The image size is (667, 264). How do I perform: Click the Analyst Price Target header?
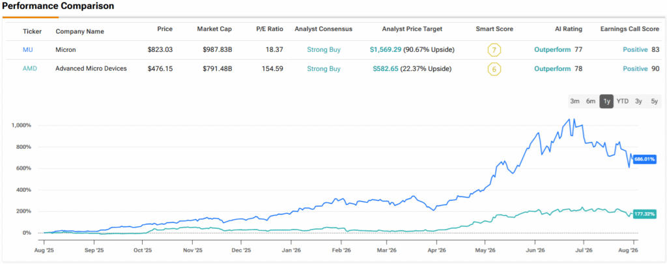(412, 29)
